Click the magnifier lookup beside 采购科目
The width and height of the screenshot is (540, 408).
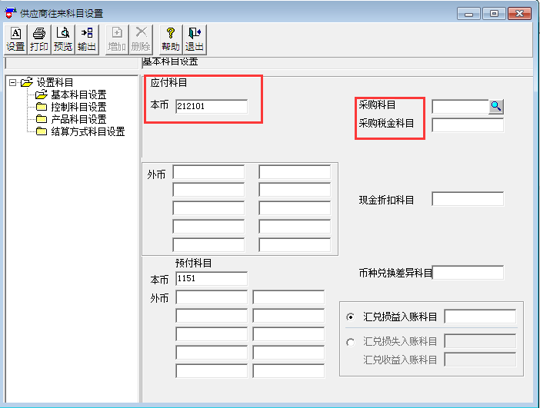point(496,106)
